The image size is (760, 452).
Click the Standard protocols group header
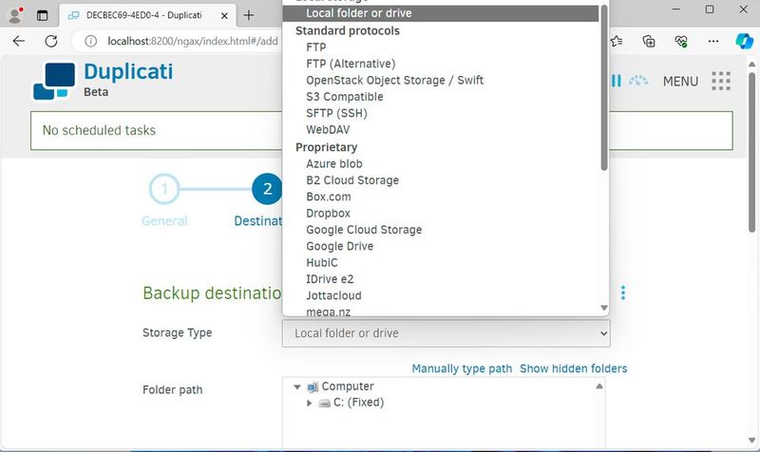click(x=348, y=31)
